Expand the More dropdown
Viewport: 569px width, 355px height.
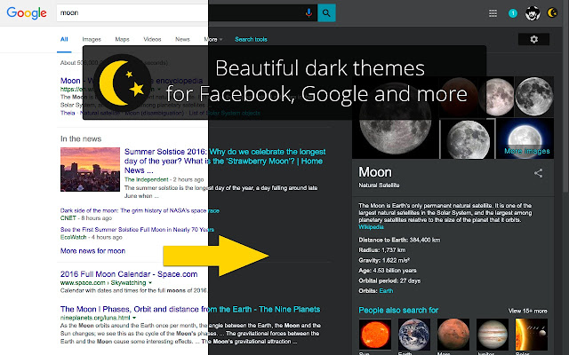[x=213, y=39]
